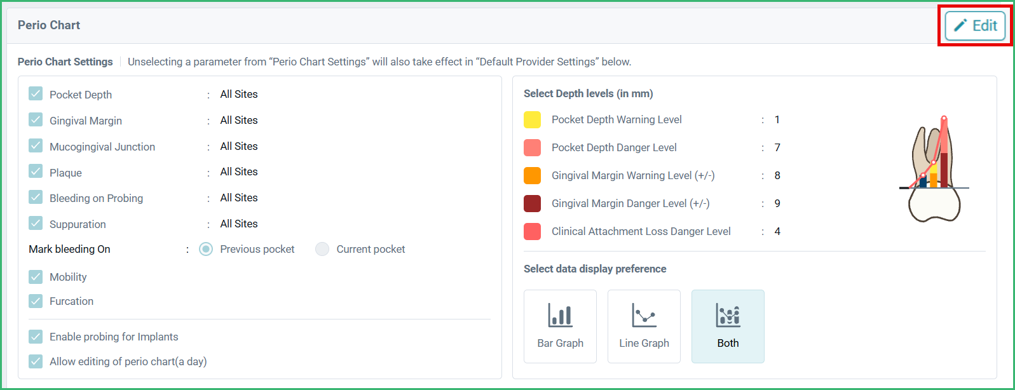Viewport: 1015px width, 390px height.
Task: Select the Line Graph display icon
Action: pyautogui.click(x=644, y=326)
